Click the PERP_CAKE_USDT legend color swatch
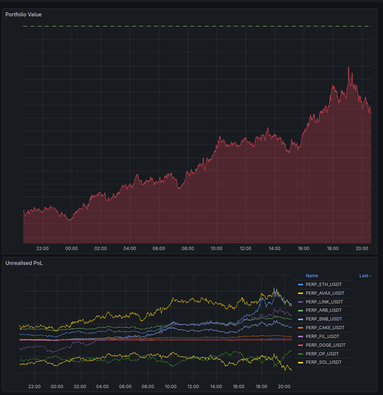This screenshot has height=395, width=383. [301, 328]
